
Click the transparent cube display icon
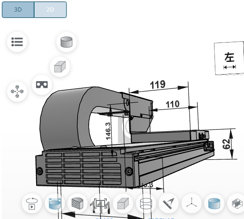coord(60,67)
